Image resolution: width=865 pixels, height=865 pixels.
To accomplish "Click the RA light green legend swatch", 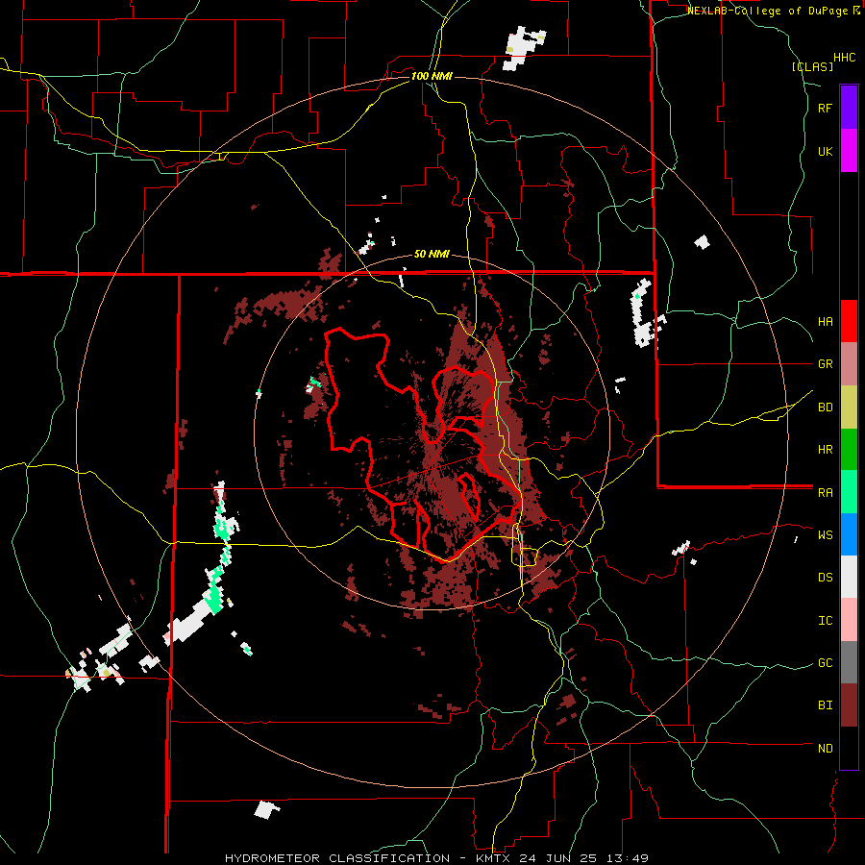I will point(849,492).
